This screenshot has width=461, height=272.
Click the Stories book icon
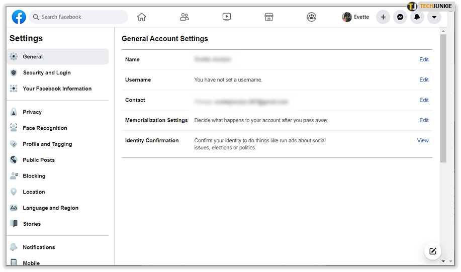click(x=14, y=223)
